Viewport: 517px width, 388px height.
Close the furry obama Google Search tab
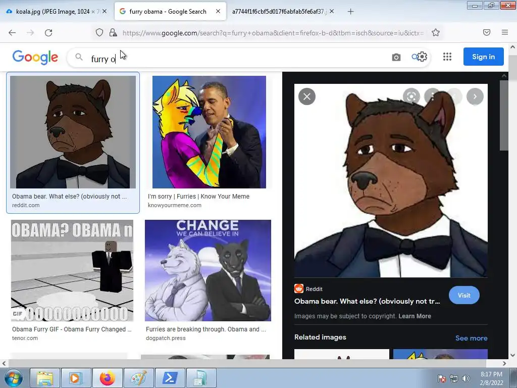[218, 11]
